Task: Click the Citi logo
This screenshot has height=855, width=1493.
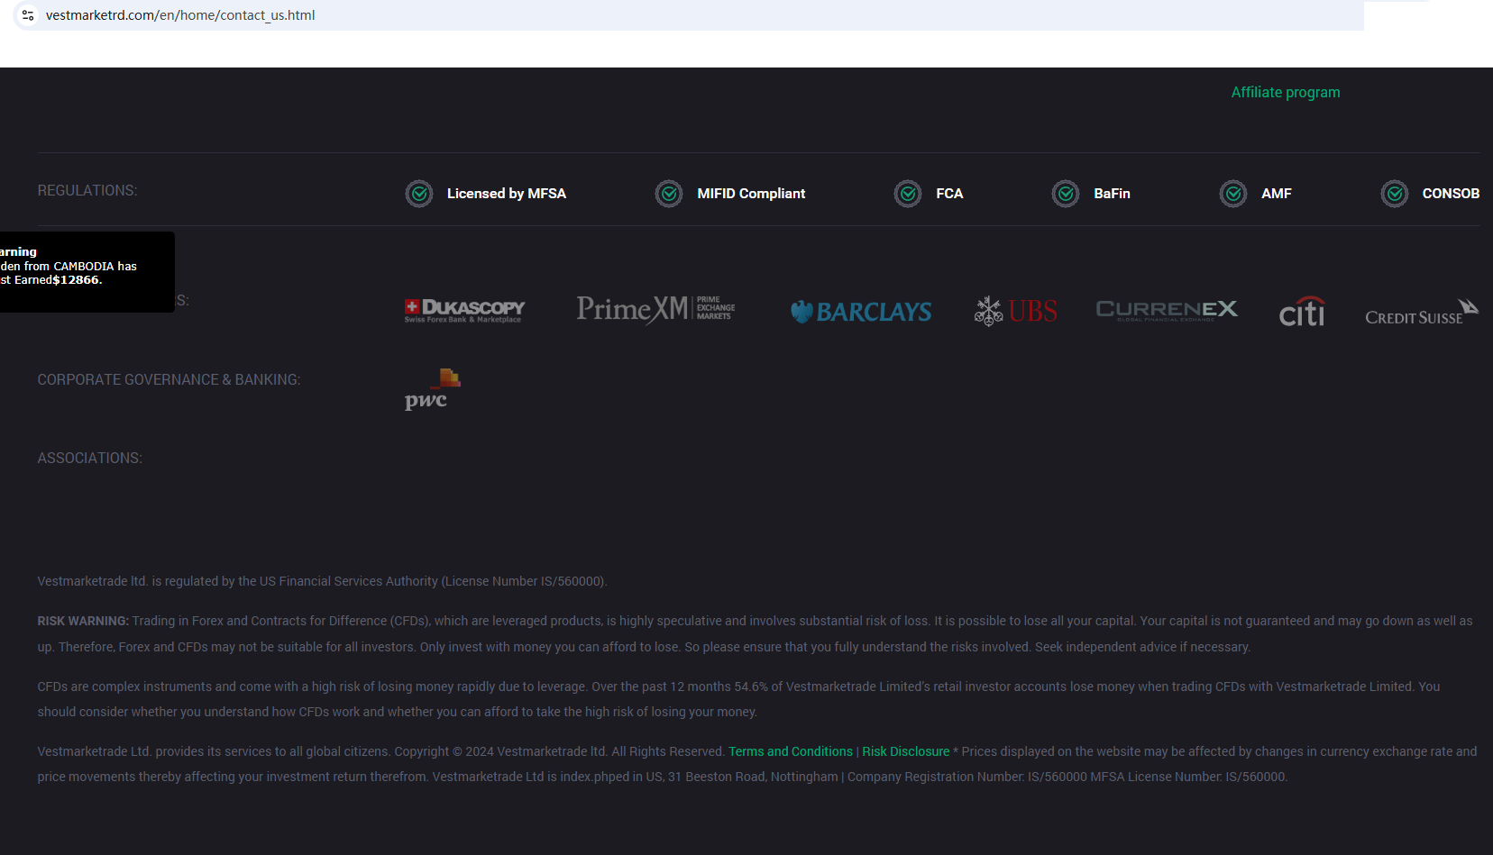Action: click(1303, 311)
